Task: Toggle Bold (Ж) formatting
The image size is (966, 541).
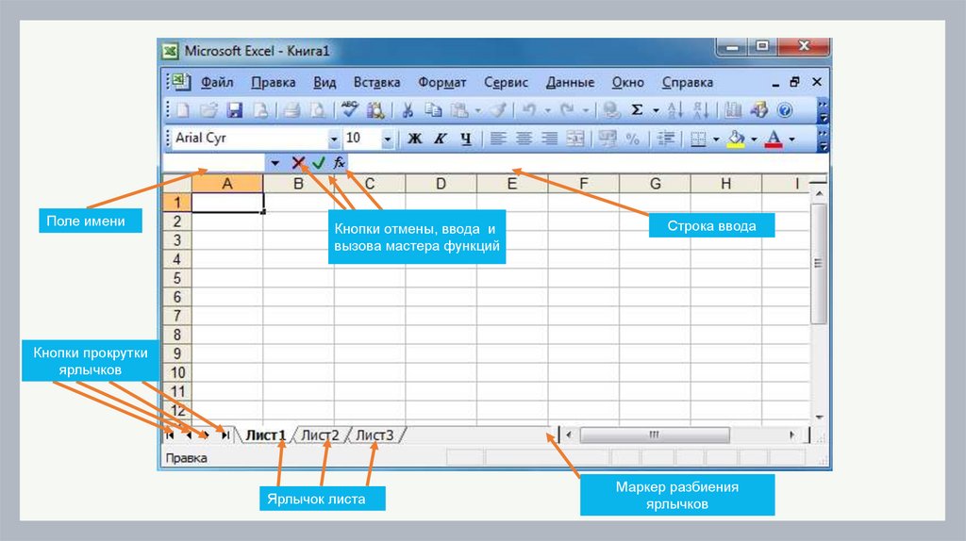Action: [x=415, y=139]
